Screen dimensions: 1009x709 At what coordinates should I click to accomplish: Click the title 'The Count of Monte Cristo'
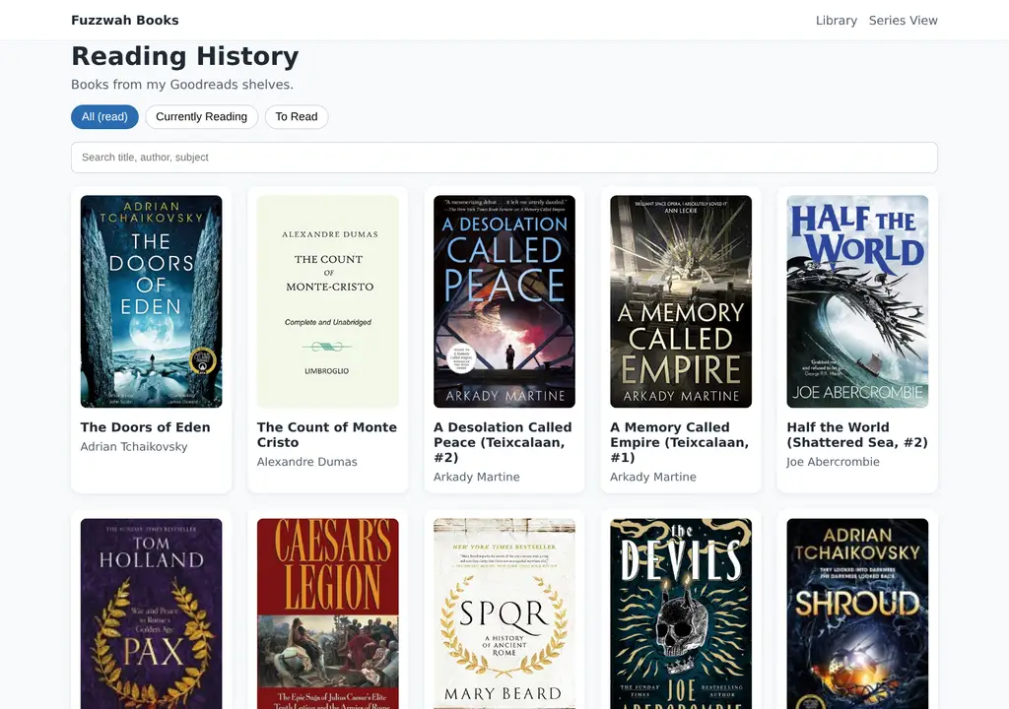pyautogui.click(x=327, y=435)
